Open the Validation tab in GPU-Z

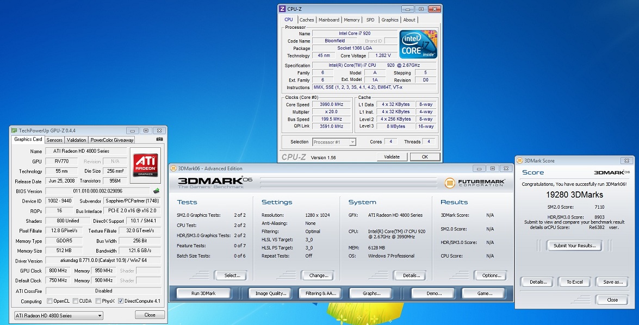click(77, 140)
